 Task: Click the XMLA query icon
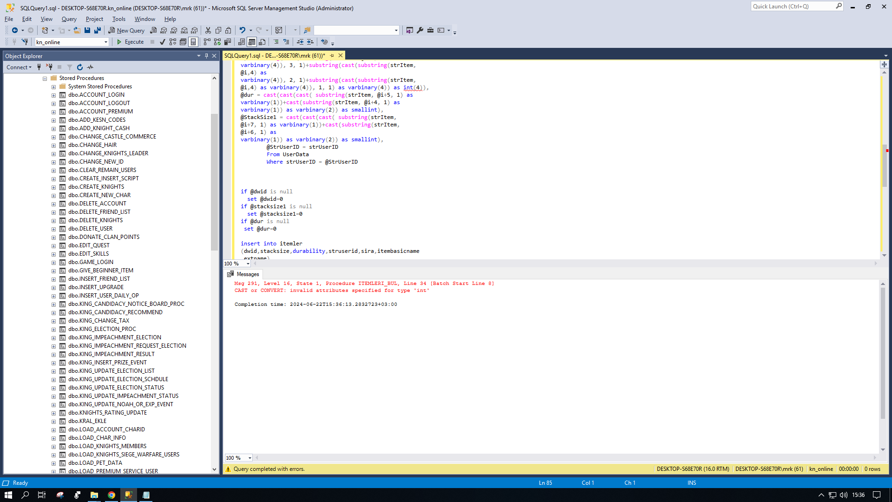(184, 30)
